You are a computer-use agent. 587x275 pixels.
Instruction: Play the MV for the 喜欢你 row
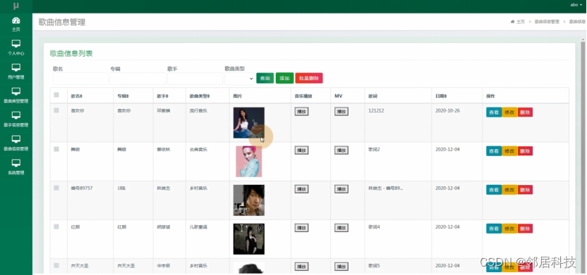[x=341, y=112]
